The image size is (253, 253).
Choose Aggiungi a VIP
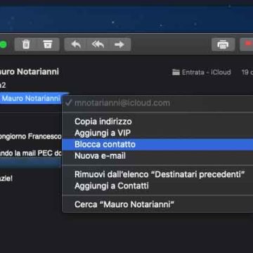(157, 133)
